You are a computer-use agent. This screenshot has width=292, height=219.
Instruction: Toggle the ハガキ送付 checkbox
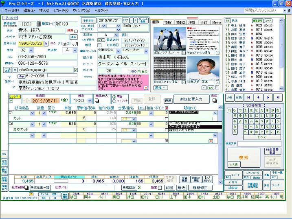99,40
